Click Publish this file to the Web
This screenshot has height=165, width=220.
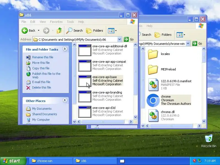(x=46, y=75)
